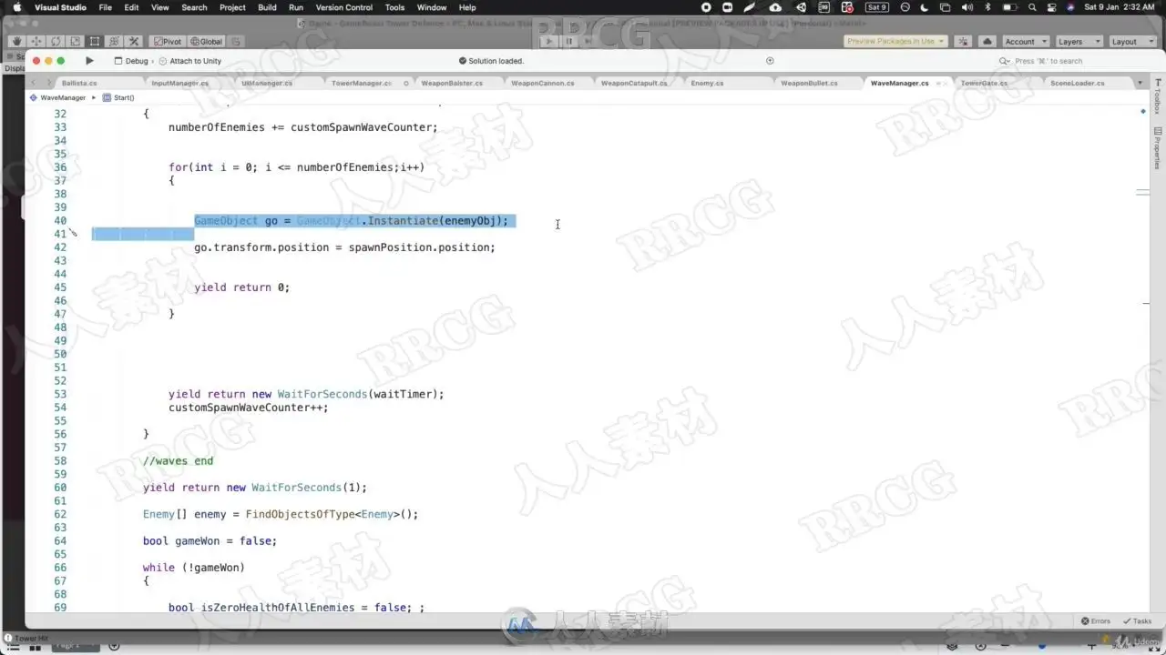
Task: Open the Properties side panel
Action: (1157, 148)
